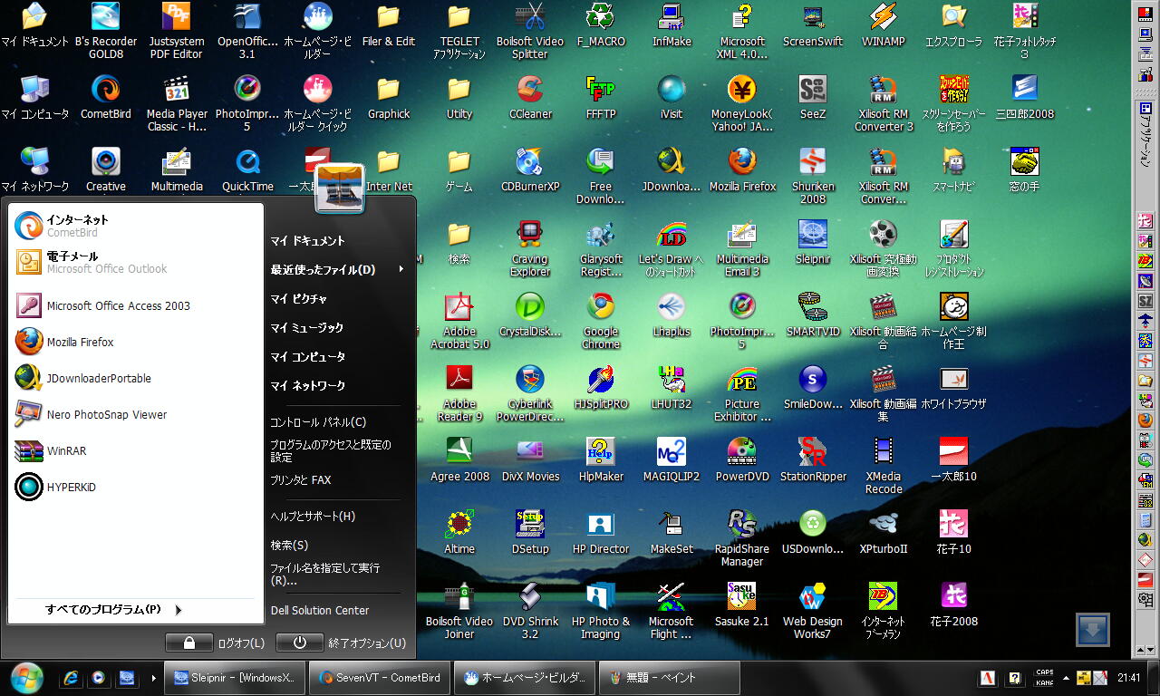This screenshot has height=696, width=1160.
Task: Choose WinRAR in the Start menu
Action: (66, 450)
